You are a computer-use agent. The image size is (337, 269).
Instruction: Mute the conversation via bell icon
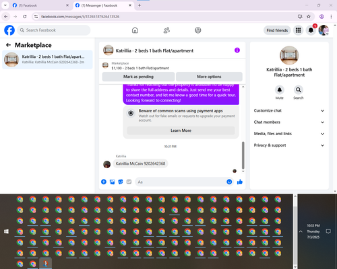tap(280, 90)
